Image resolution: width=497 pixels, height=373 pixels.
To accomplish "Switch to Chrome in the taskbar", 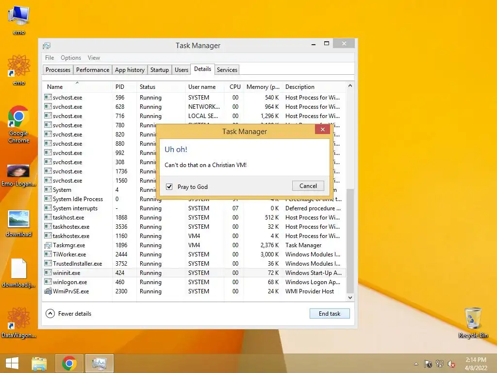I will point(69,363).
